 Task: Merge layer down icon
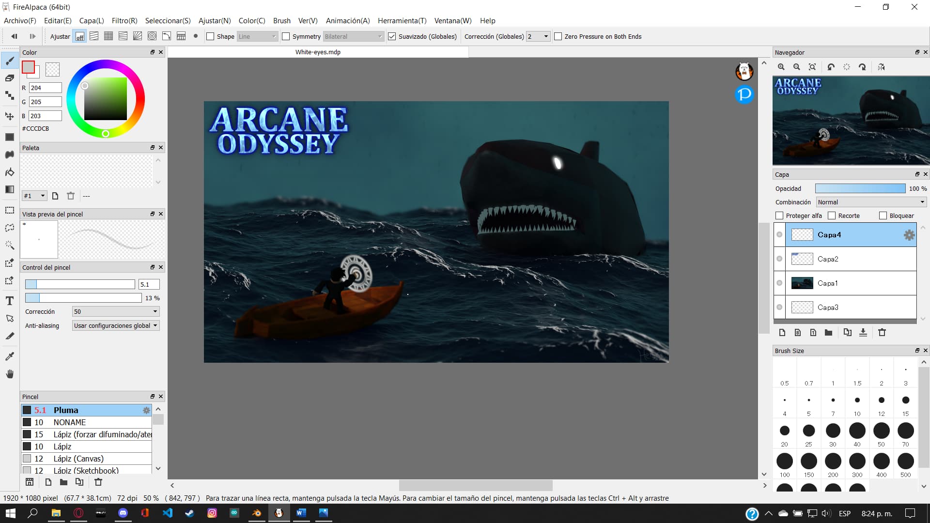863,332
